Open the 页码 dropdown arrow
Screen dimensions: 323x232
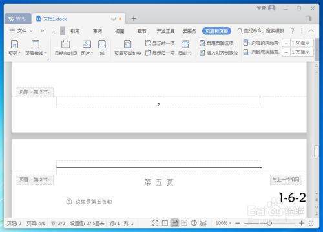pos(19,53)
